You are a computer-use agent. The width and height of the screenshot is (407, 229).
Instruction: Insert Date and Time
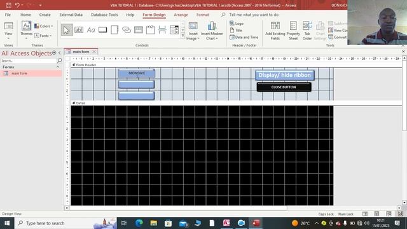point(244,37)
